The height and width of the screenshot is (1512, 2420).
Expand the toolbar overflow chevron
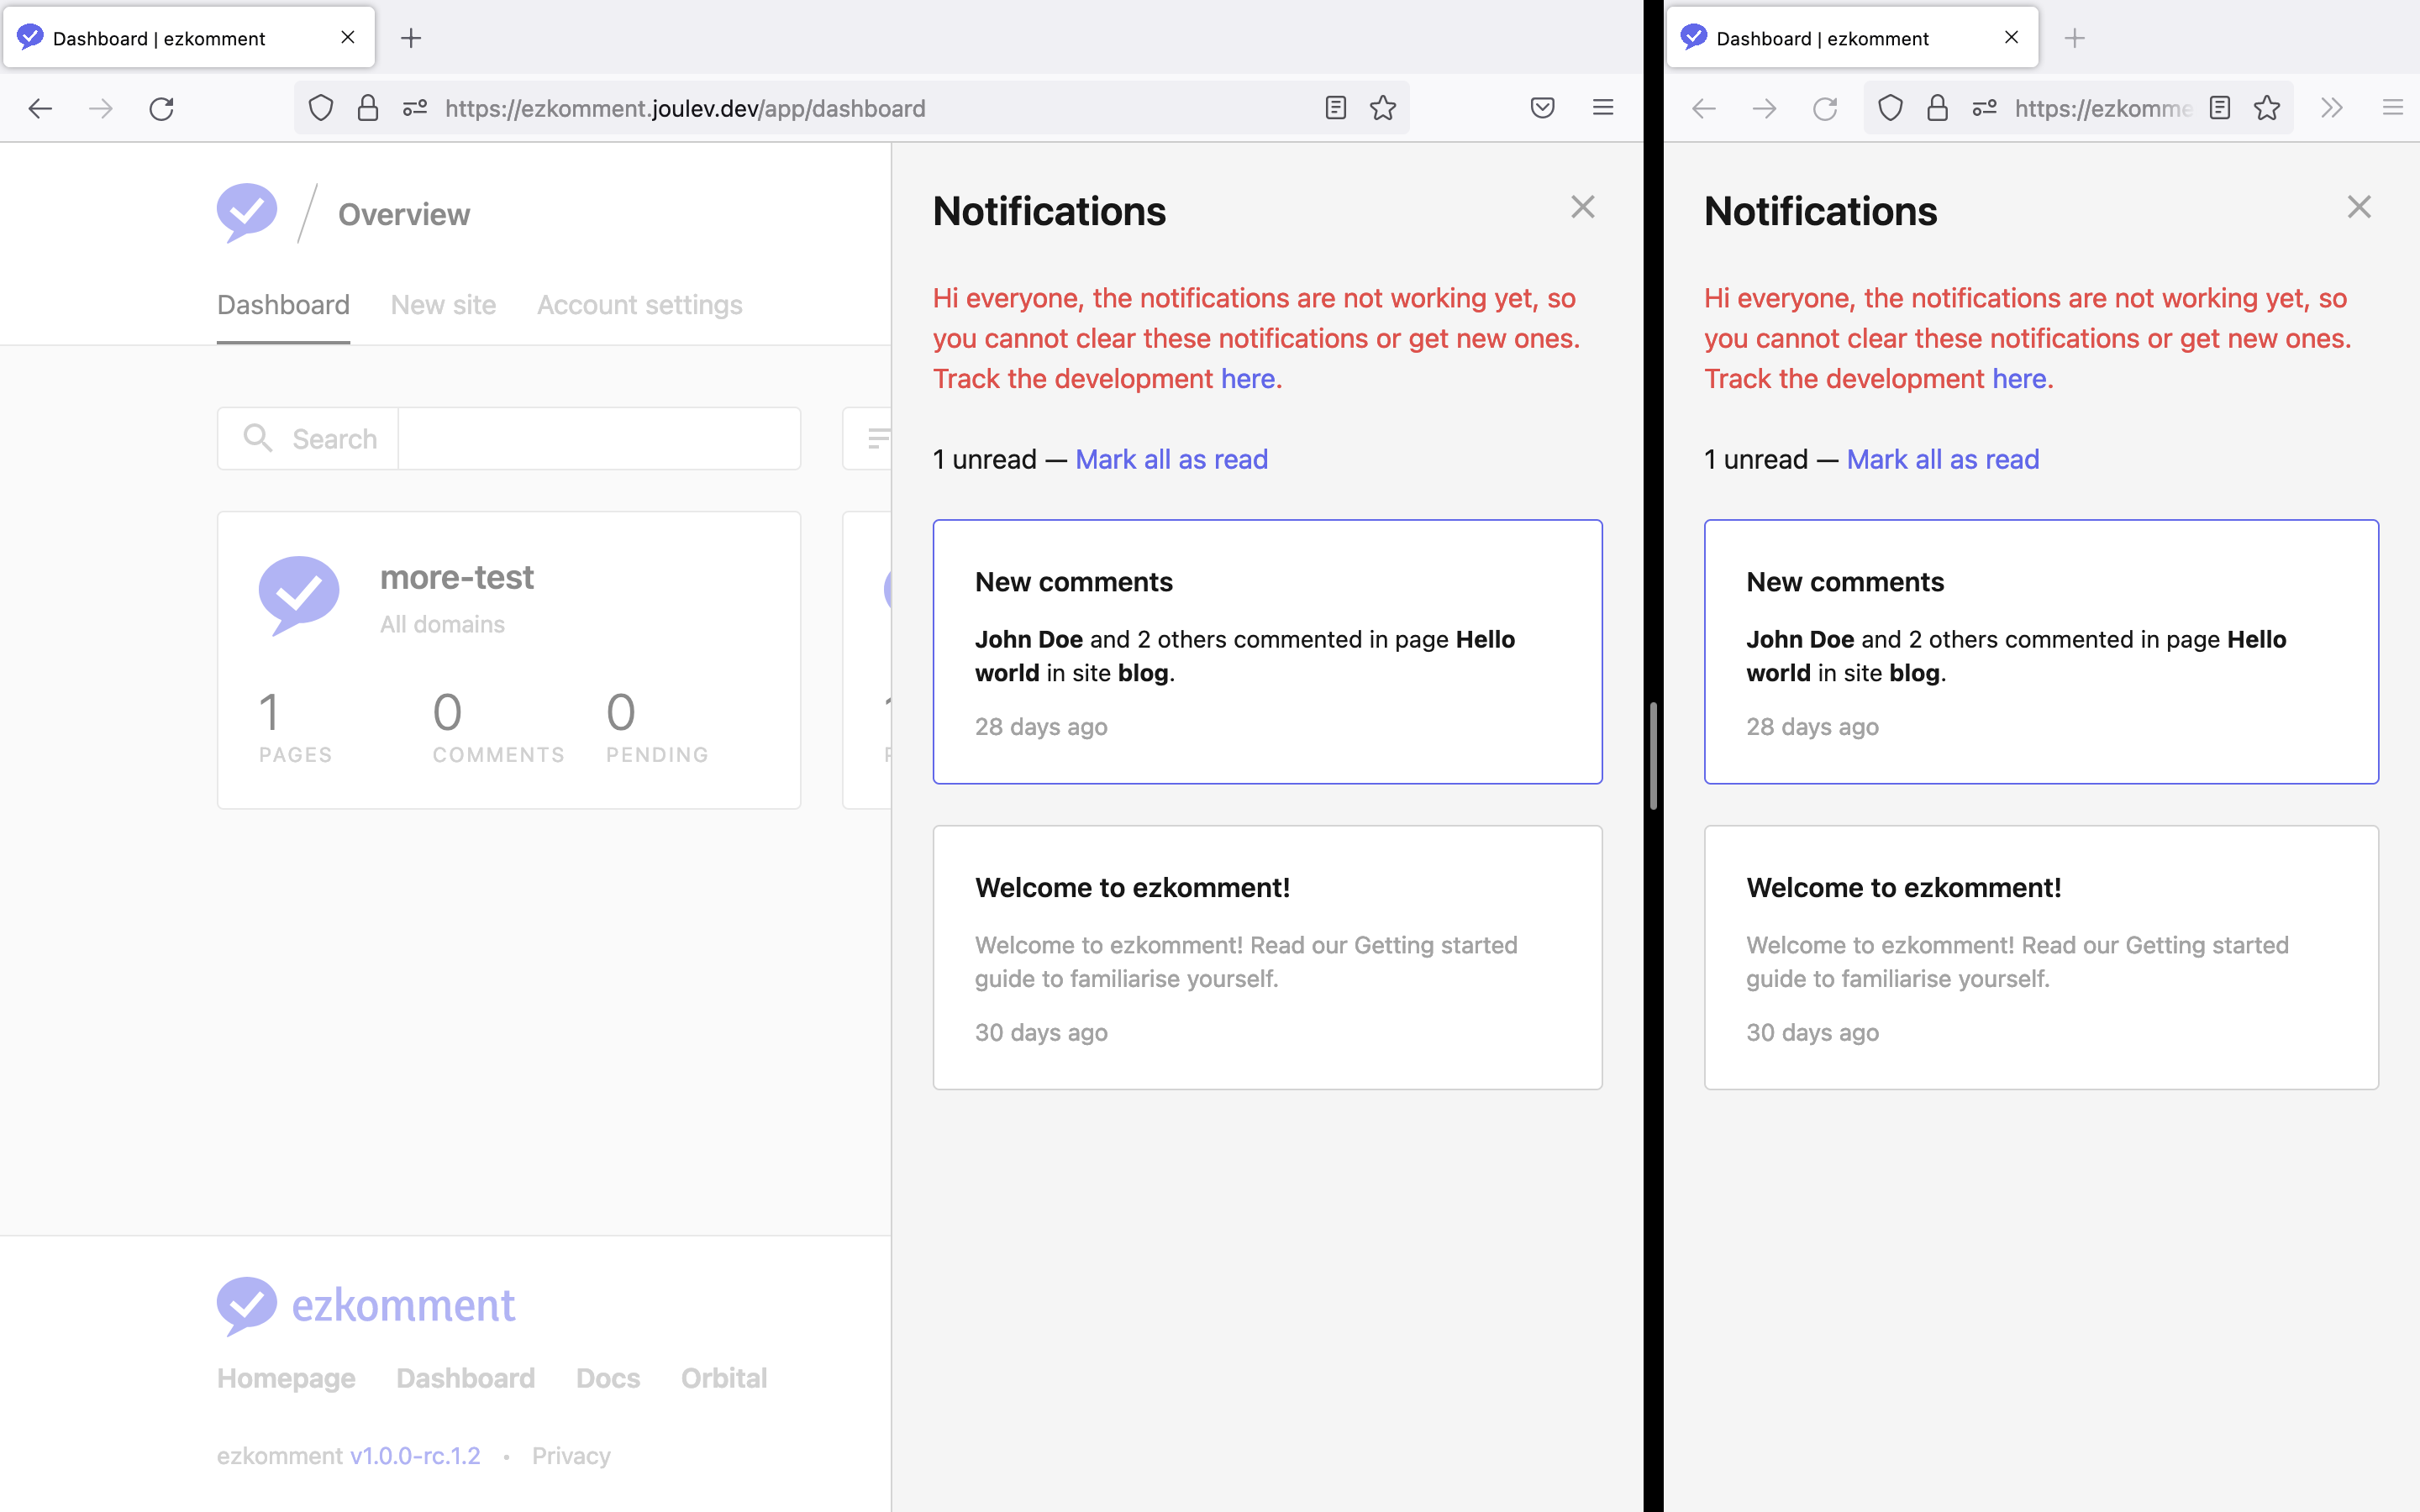[x=2331, y=108]
